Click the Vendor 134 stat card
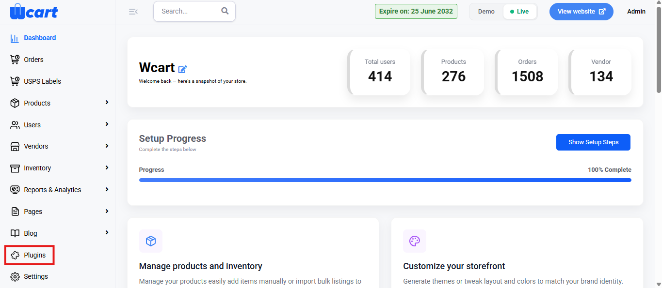This screenshot has height=288, width=662. [x=600, y=72]
